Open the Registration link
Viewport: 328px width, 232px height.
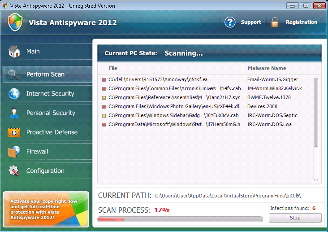pos(301,22)
